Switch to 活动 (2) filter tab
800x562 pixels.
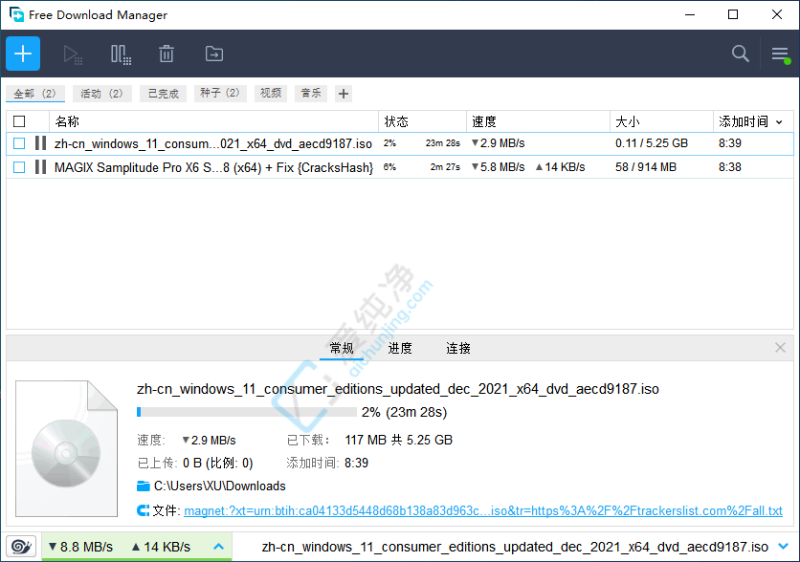pyautogui.click(x=102, y=94)
